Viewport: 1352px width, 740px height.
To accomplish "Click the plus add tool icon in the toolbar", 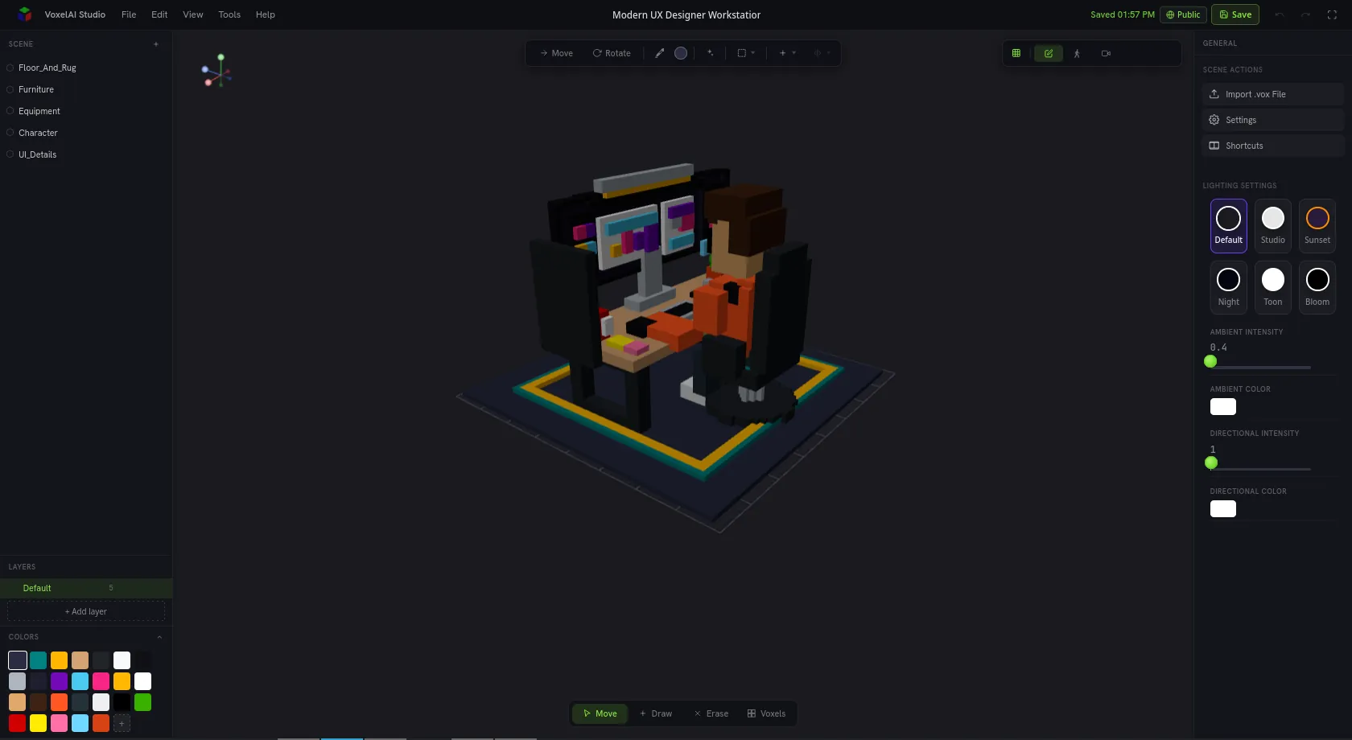I will pyautogui.click(x=782, y=53).
